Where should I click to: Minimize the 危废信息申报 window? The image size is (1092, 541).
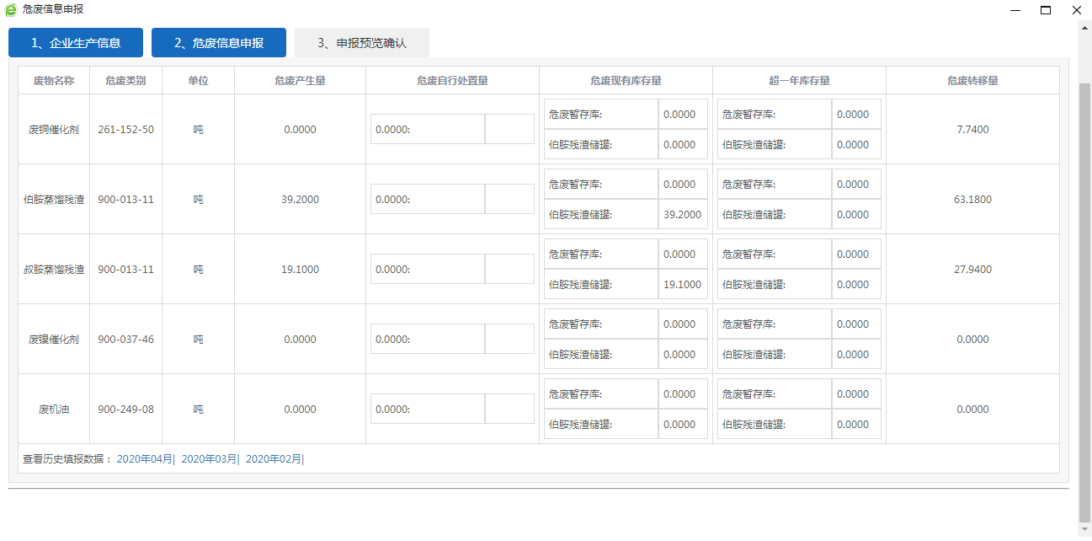1015,10
